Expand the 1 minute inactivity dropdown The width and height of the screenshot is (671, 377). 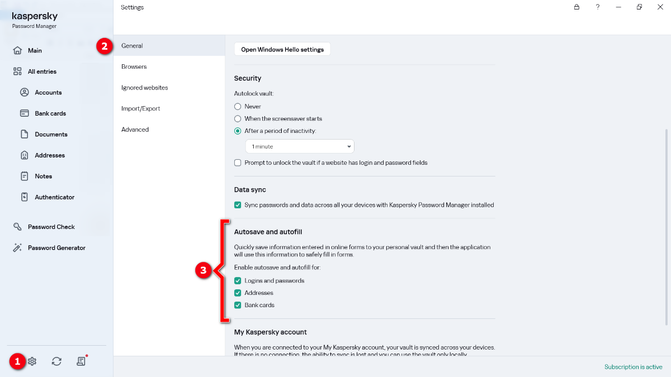point(300,146)
